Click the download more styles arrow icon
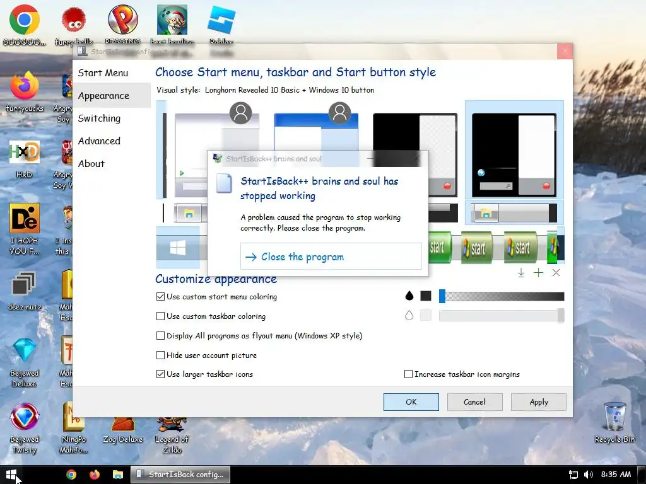 (520, 272)
